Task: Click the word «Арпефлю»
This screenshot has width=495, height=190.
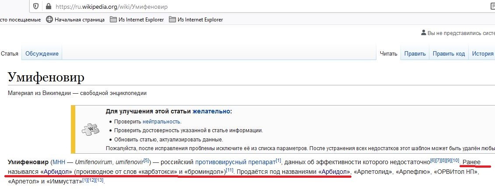Action: tap(414, 172)
